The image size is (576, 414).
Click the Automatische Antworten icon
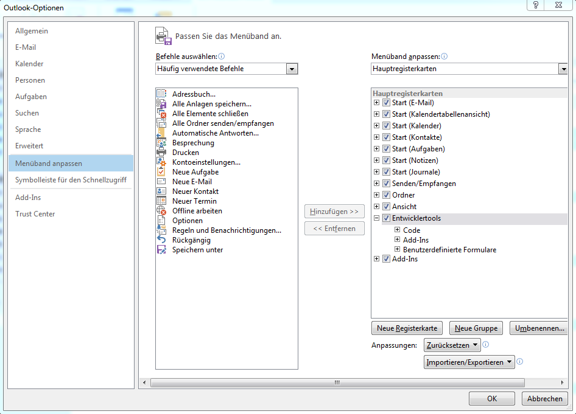point(161,133)
